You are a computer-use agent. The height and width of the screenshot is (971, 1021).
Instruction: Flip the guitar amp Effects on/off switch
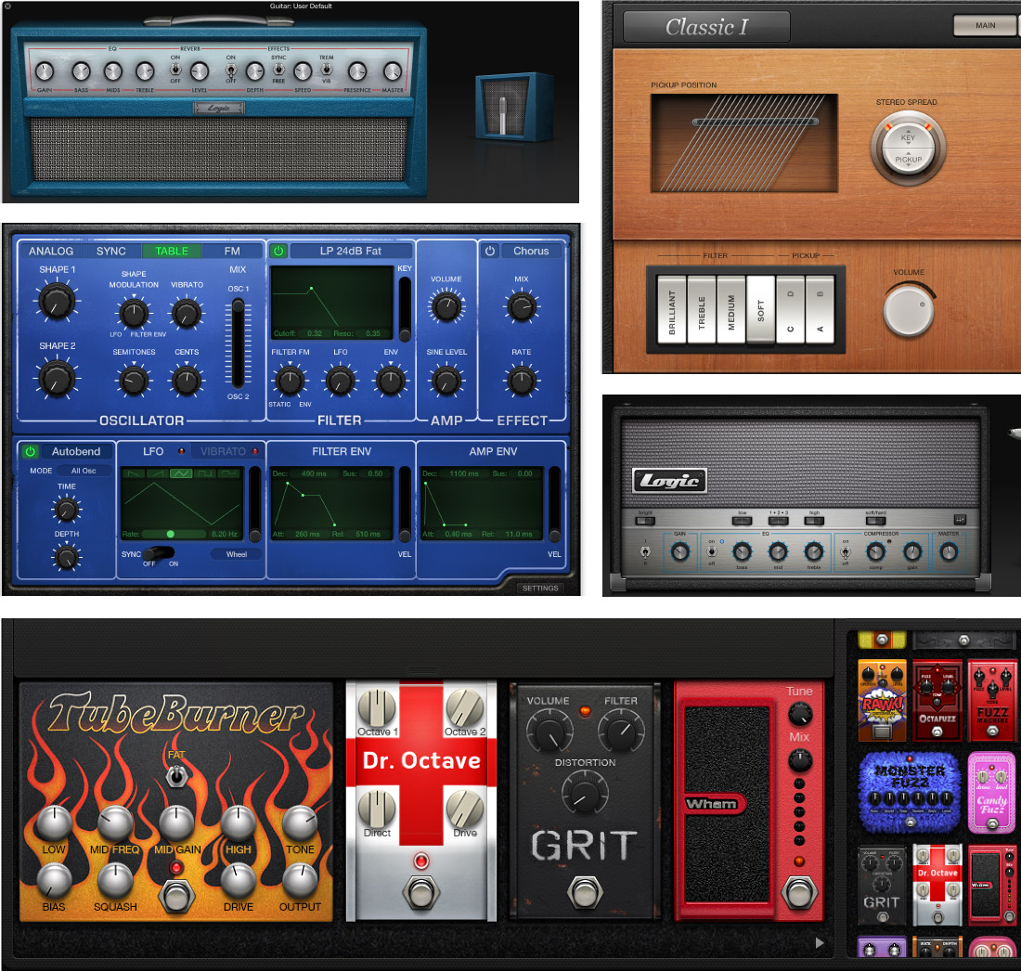[x=230, y=70]
